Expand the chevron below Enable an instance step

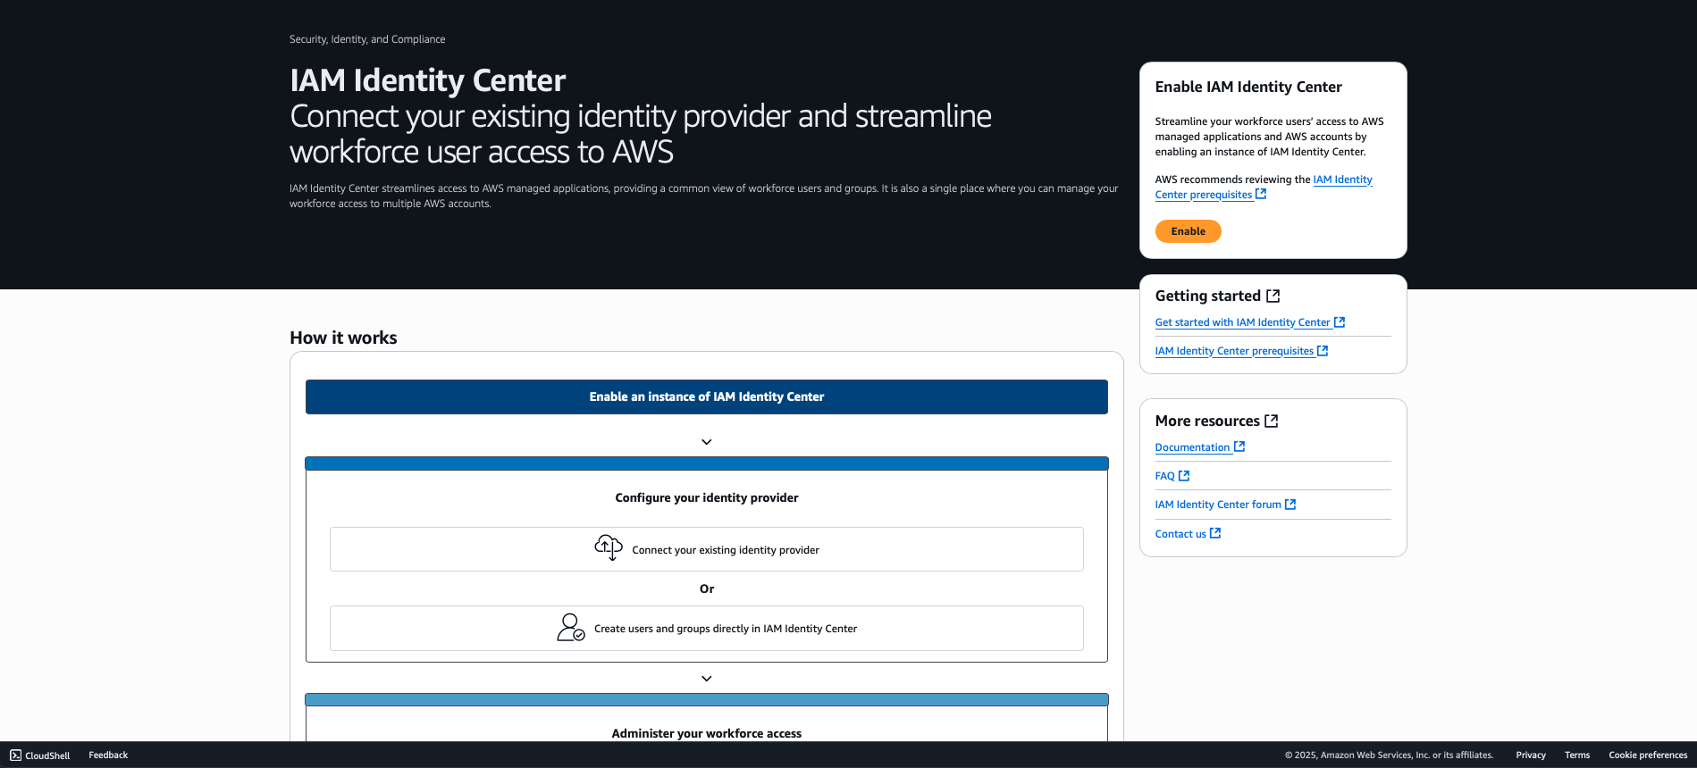point(706,441)
